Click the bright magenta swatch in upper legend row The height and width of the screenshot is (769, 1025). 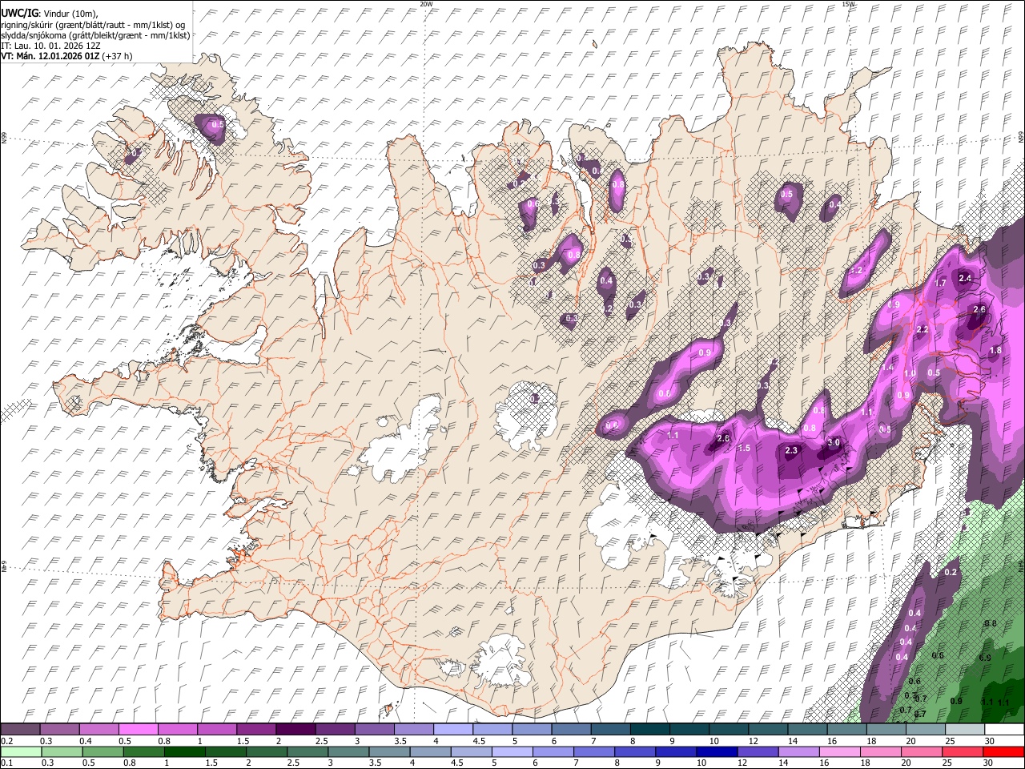pos(138,729)
